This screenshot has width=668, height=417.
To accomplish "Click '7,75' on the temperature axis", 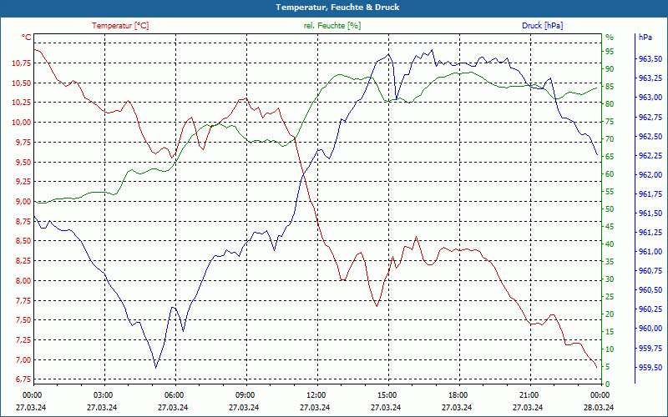I will 23,301.
